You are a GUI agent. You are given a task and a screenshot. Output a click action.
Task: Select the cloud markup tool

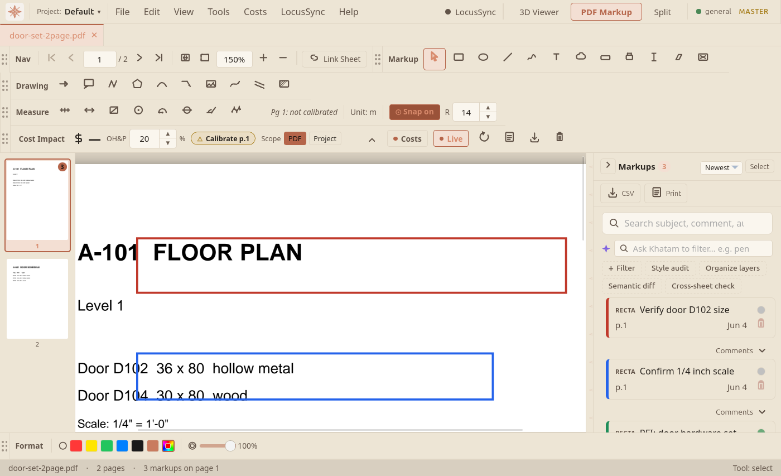[x=581, y=57]
